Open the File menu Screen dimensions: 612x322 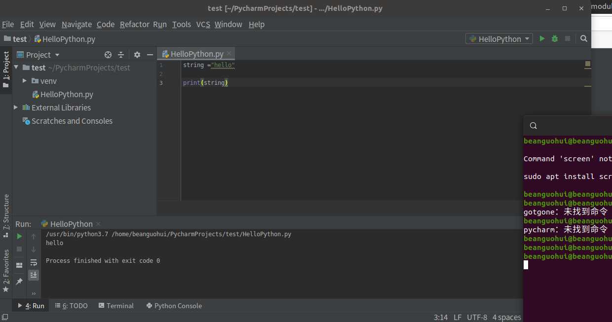pos(8,24)
